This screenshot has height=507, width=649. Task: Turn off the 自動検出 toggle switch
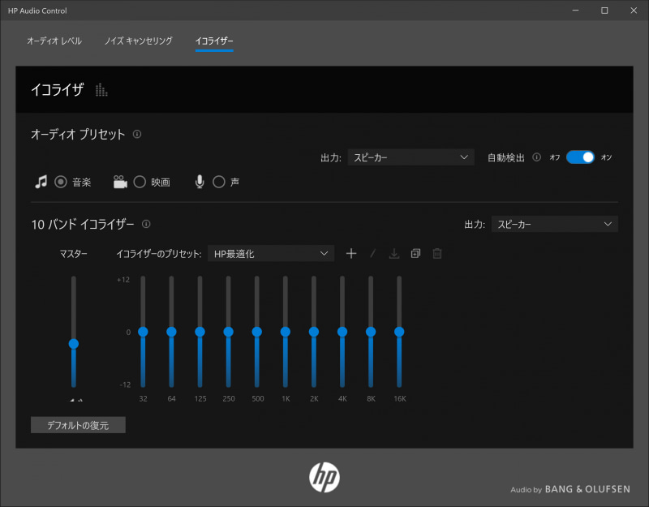point(582,157)
